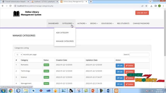Click the browser forward arrow
Image resolution: width=166 pixels, height=93 pixels.
[x=6, y=6]
